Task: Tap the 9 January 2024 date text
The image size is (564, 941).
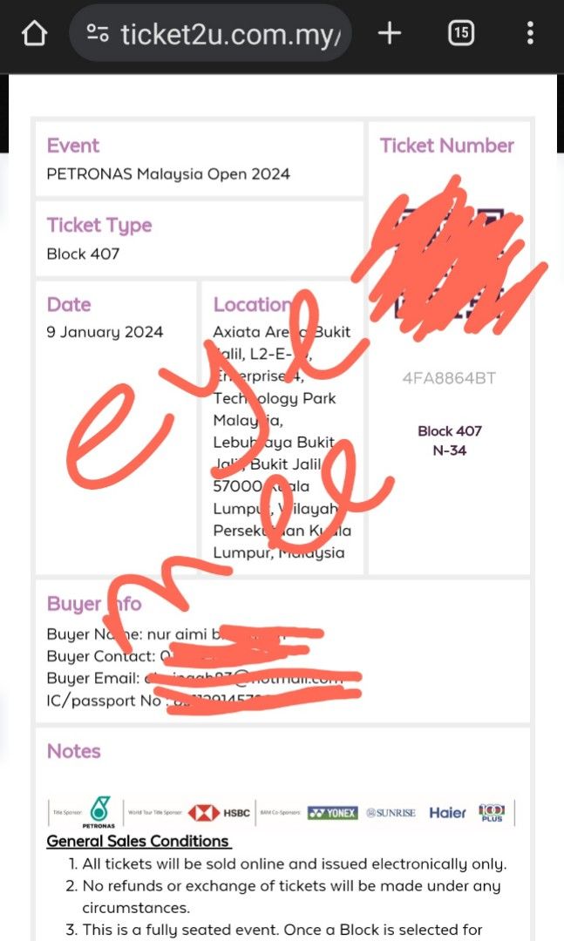Action: [105, 332]
